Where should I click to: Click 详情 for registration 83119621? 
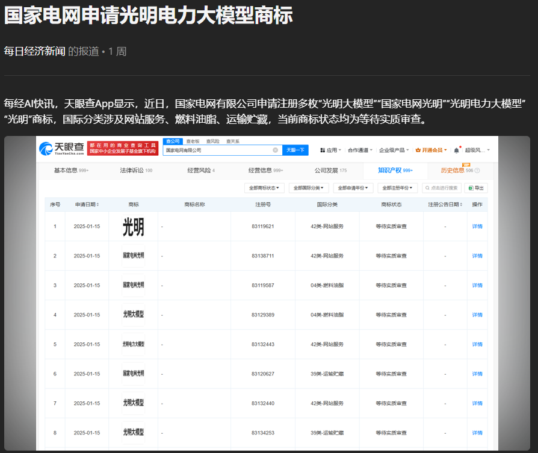[x=477, y=226]
